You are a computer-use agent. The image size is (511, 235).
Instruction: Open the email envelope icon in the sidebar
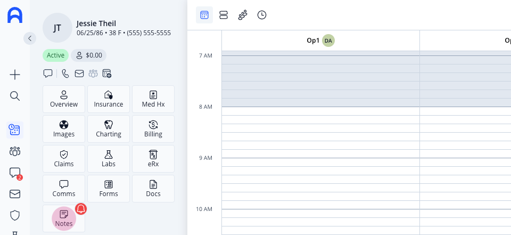15,194
